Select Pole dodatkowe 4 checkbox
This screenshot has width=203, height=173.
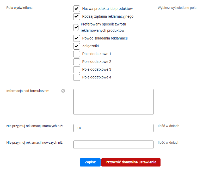click(77, 77)
